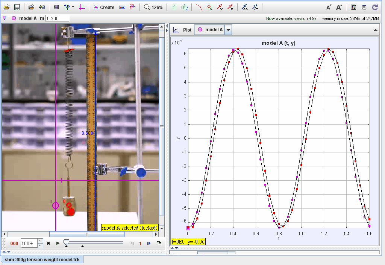Click the 0.500 calibration stick label
The image size is (385, 265).
pos(87,133)
